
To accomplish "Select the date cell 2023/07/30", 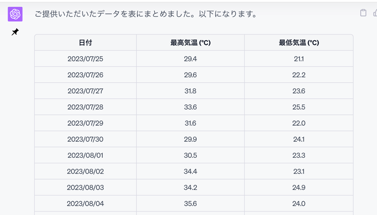I will [x=85, y=139].
